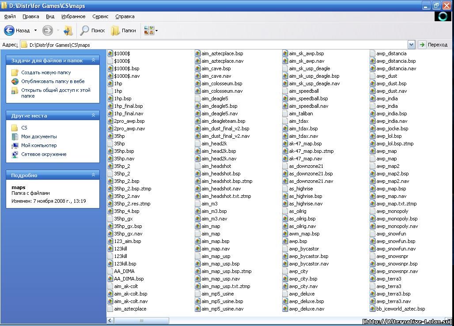
Task: Open the Forward button history dropdown arrow
Action: tap(58, 30)
